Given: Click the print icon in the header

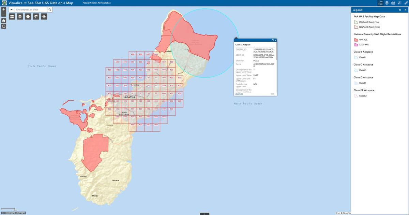Looking at the screenshot, I should [x=393, y=3].
